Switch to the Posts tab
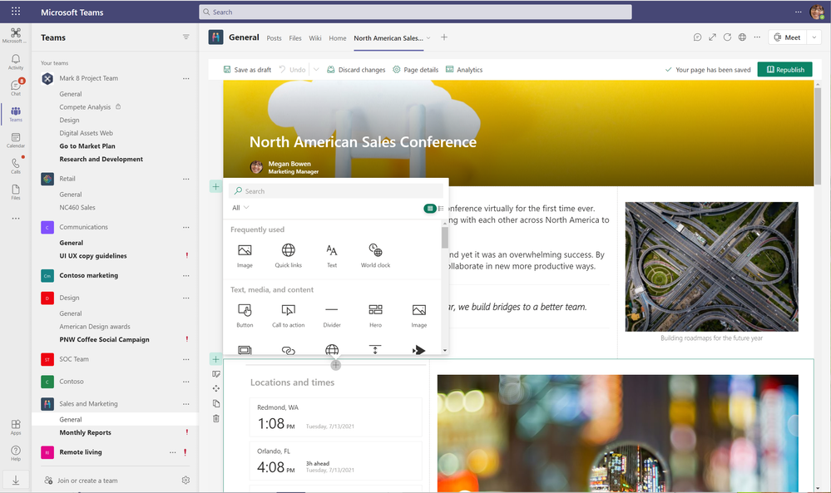The image size is (831, 493). pyautogui.click(x=274, y=38)
